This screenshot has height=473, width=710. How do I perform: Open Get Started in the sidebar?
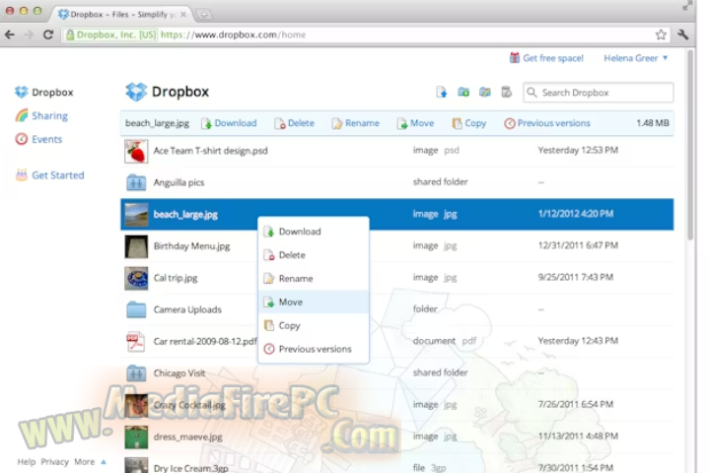(50, 175)
